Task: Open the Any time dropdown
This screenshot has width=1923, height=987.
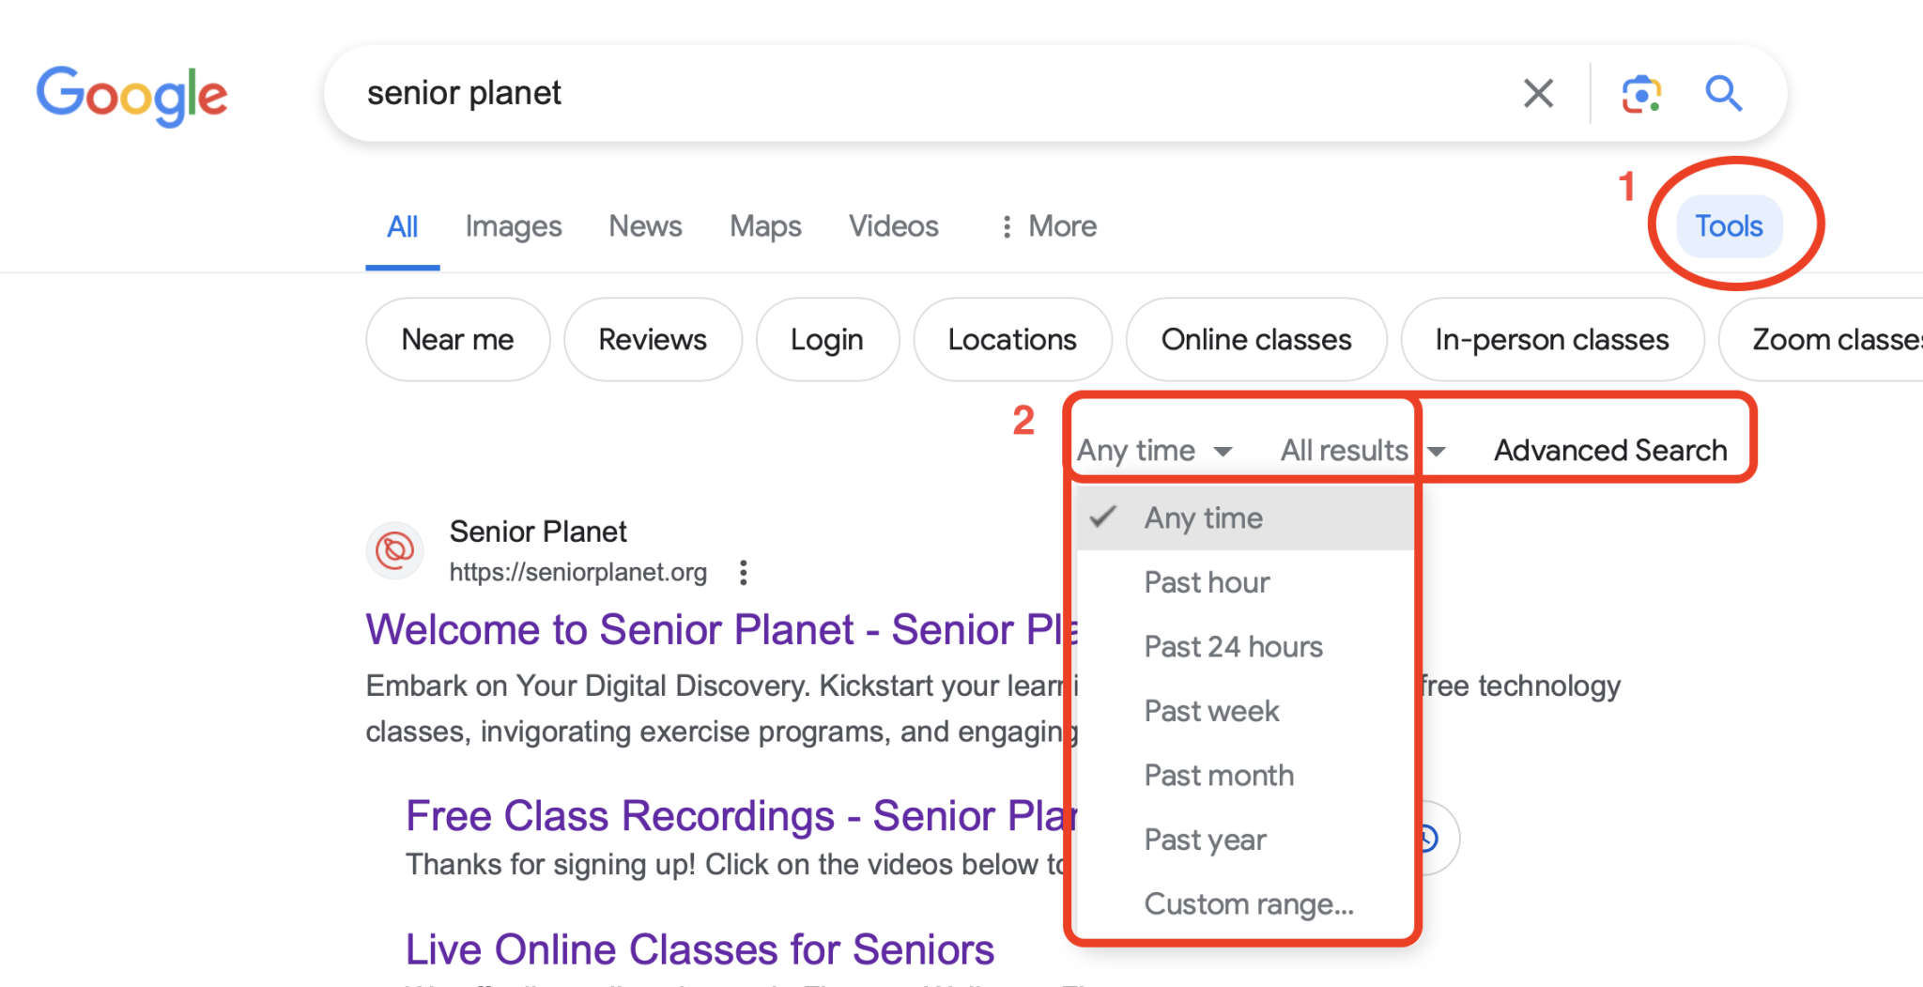Action: [1154, 450]
